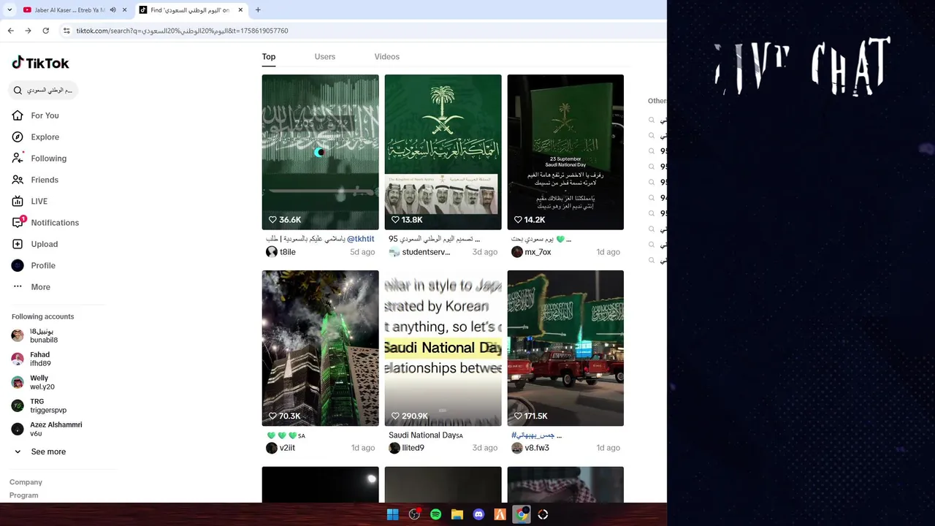Click the Program footer link

pos(23,495)
